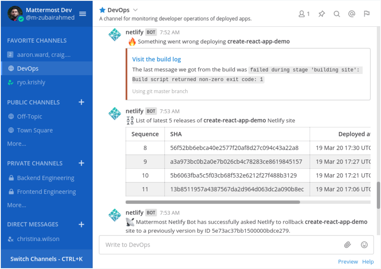Open christina.wilson direct message
Image resolution: width=381 pixels, height=269 pixels.
point(47,239)
